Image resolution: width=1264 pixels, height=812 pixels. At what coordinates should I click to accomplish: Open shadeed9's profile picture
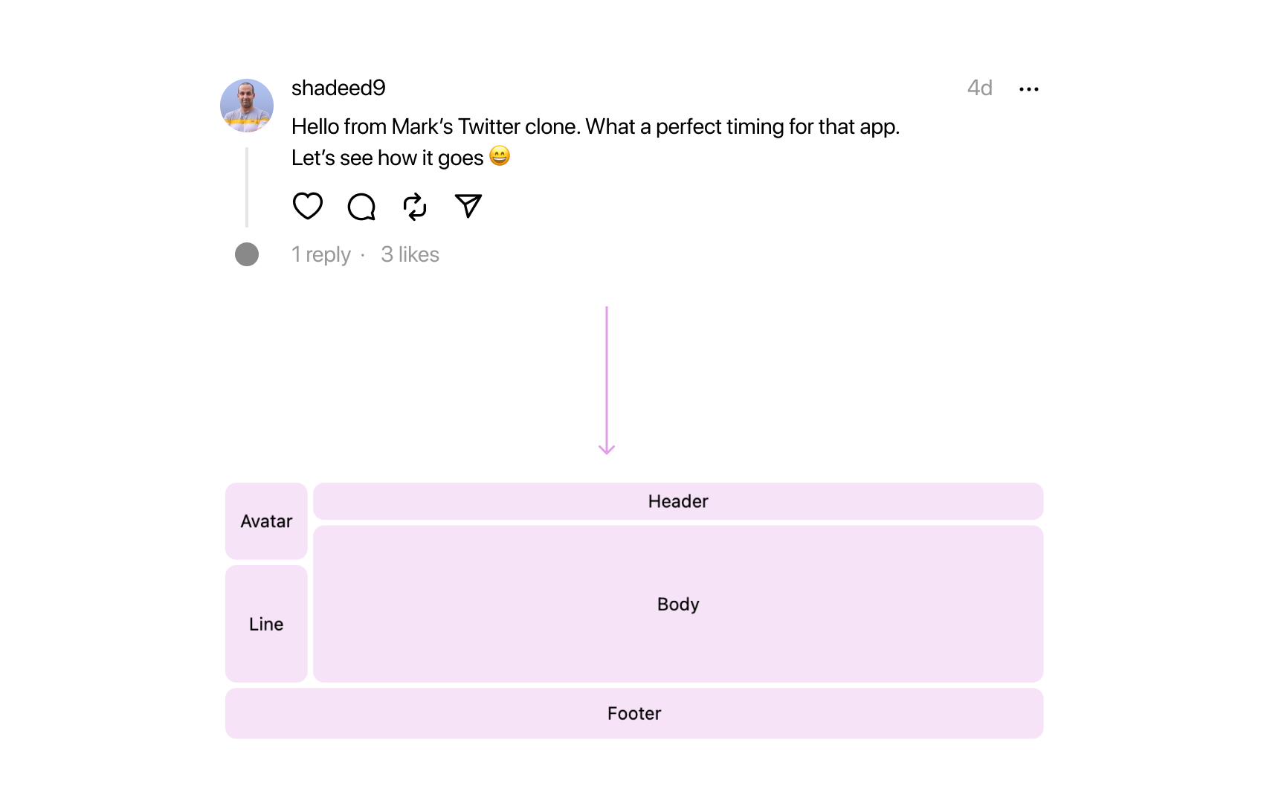tap(247, 106)
